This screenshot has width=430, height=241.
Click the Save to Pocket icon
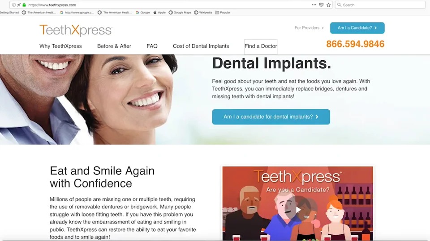pos(322,5)
